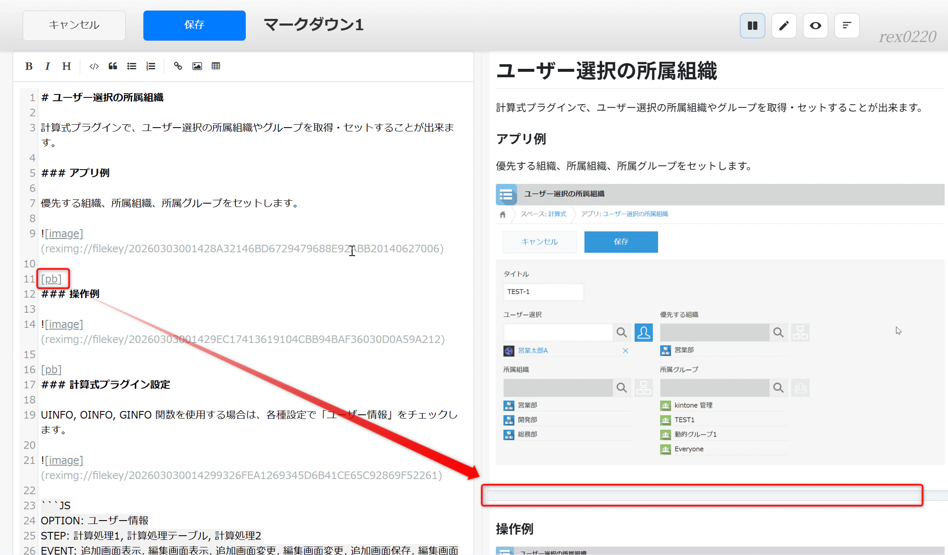Image resolution: width=948 pixels, height=555 pixels.
Task: Click the キャンセル button in the top header
Action: click(74, 25)
